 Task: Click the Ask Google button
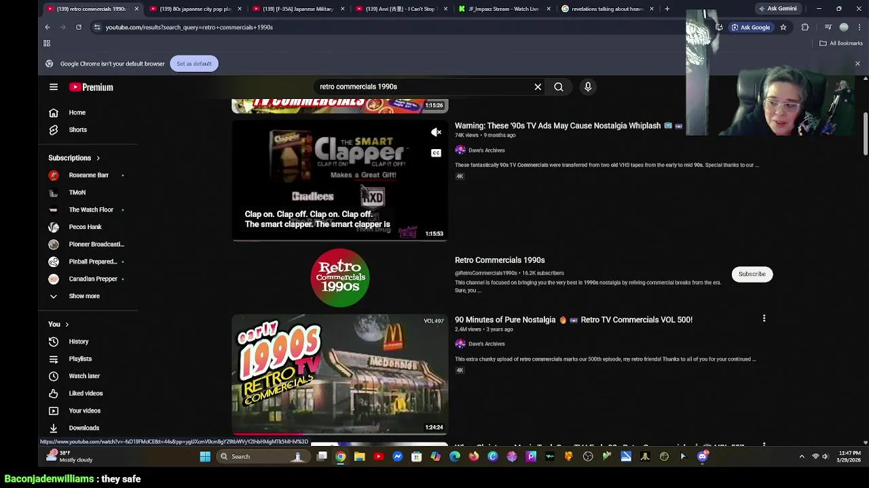pyautogui.click(x=751, y=27)
